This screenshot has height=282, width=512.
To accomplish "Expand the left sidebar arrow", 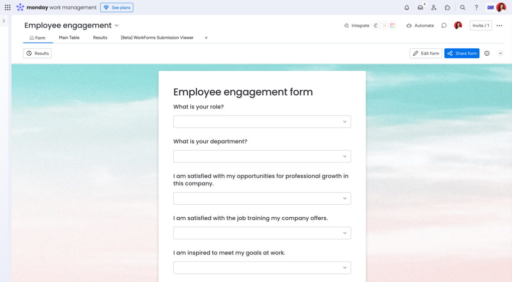I will (x=4, y=21).
